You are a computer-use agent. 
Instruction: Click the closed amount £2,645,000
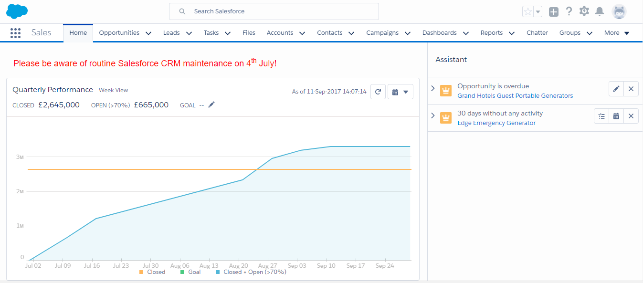pos(59,105)
